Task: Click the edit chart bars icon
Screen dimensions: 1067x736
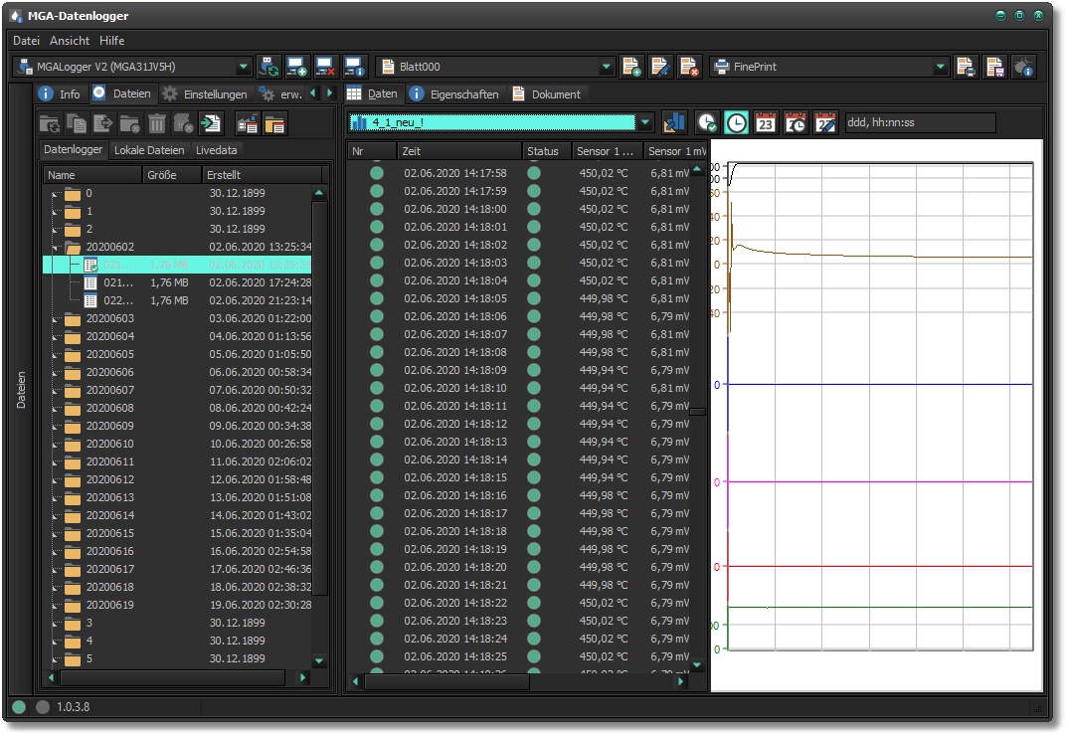Action: pyautogui.click(x=674, y=122)
